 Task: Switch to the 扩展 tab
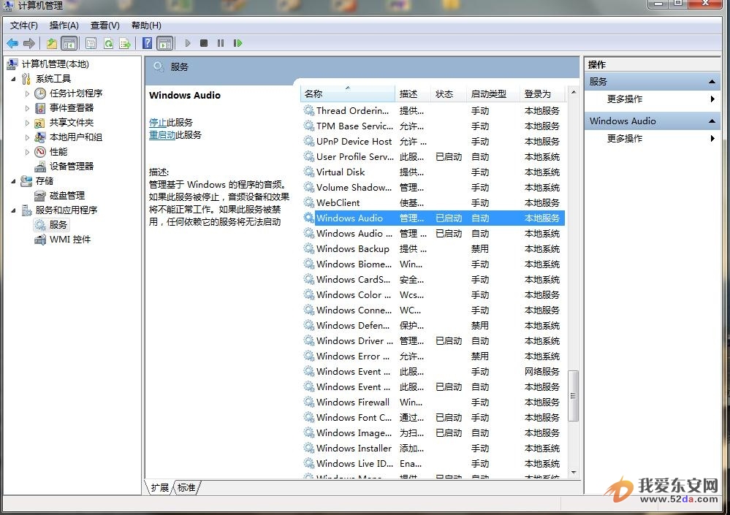(160, 487)
